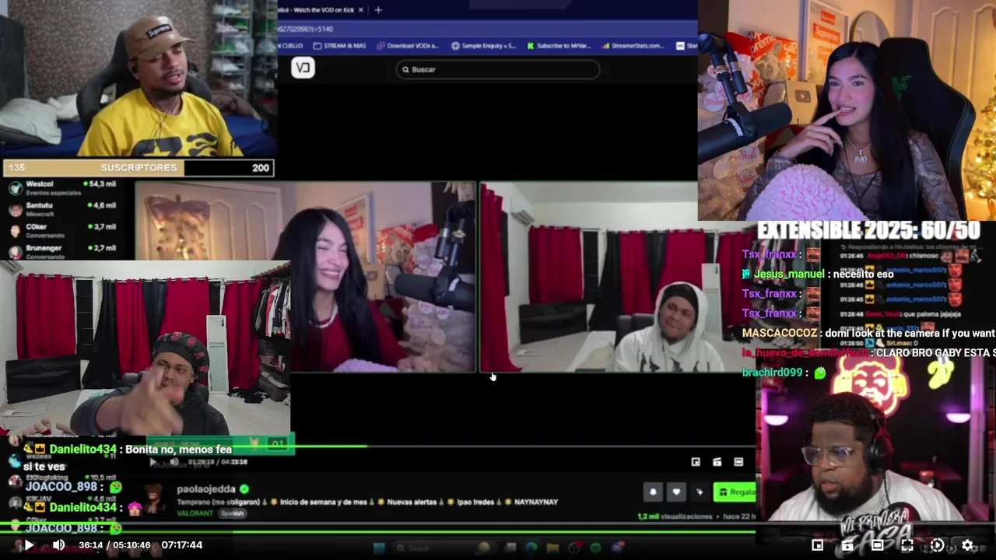The image size is (996, 560).
Task: Select the C0ker channel in sidebar
Action: 62,231
